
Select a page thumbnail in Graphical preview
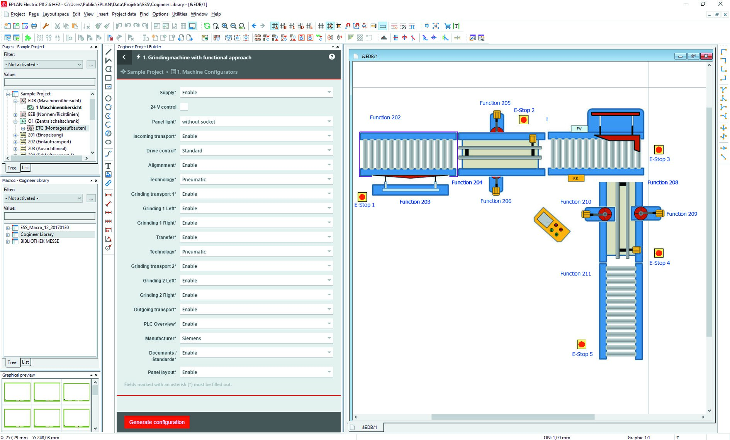pyautogui.click(x=17, y=391)
